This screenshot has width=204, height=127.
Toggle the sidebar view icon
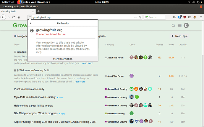pos(190,17)
